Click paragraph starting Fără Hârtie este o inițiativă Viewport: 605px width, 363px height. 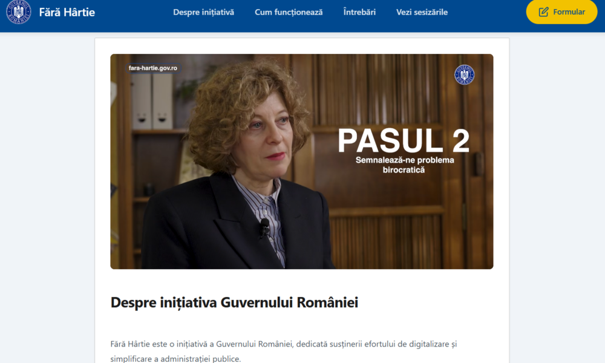(x=284, y=351)
